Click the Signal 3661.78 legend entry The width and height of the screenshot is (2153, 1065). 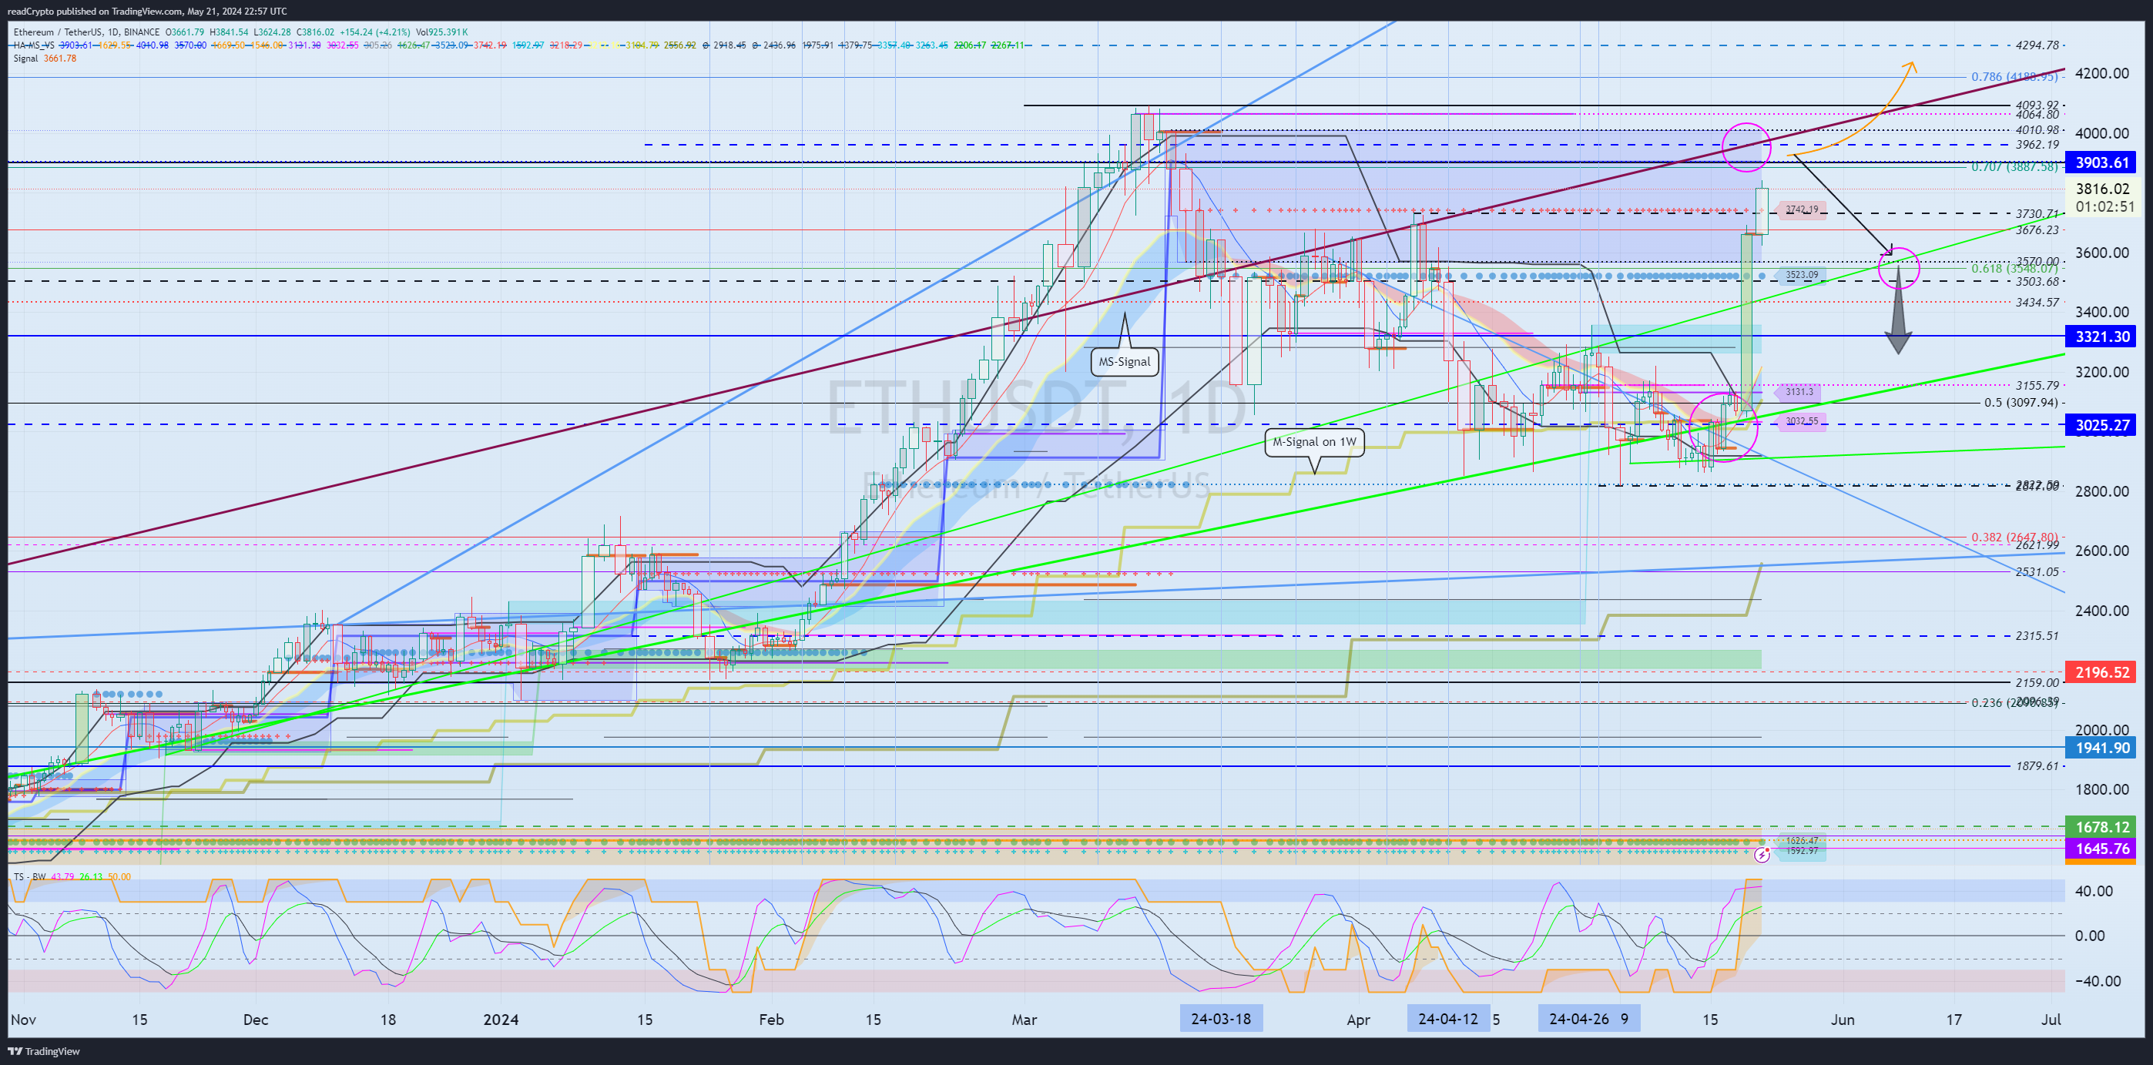pos(45,59)
